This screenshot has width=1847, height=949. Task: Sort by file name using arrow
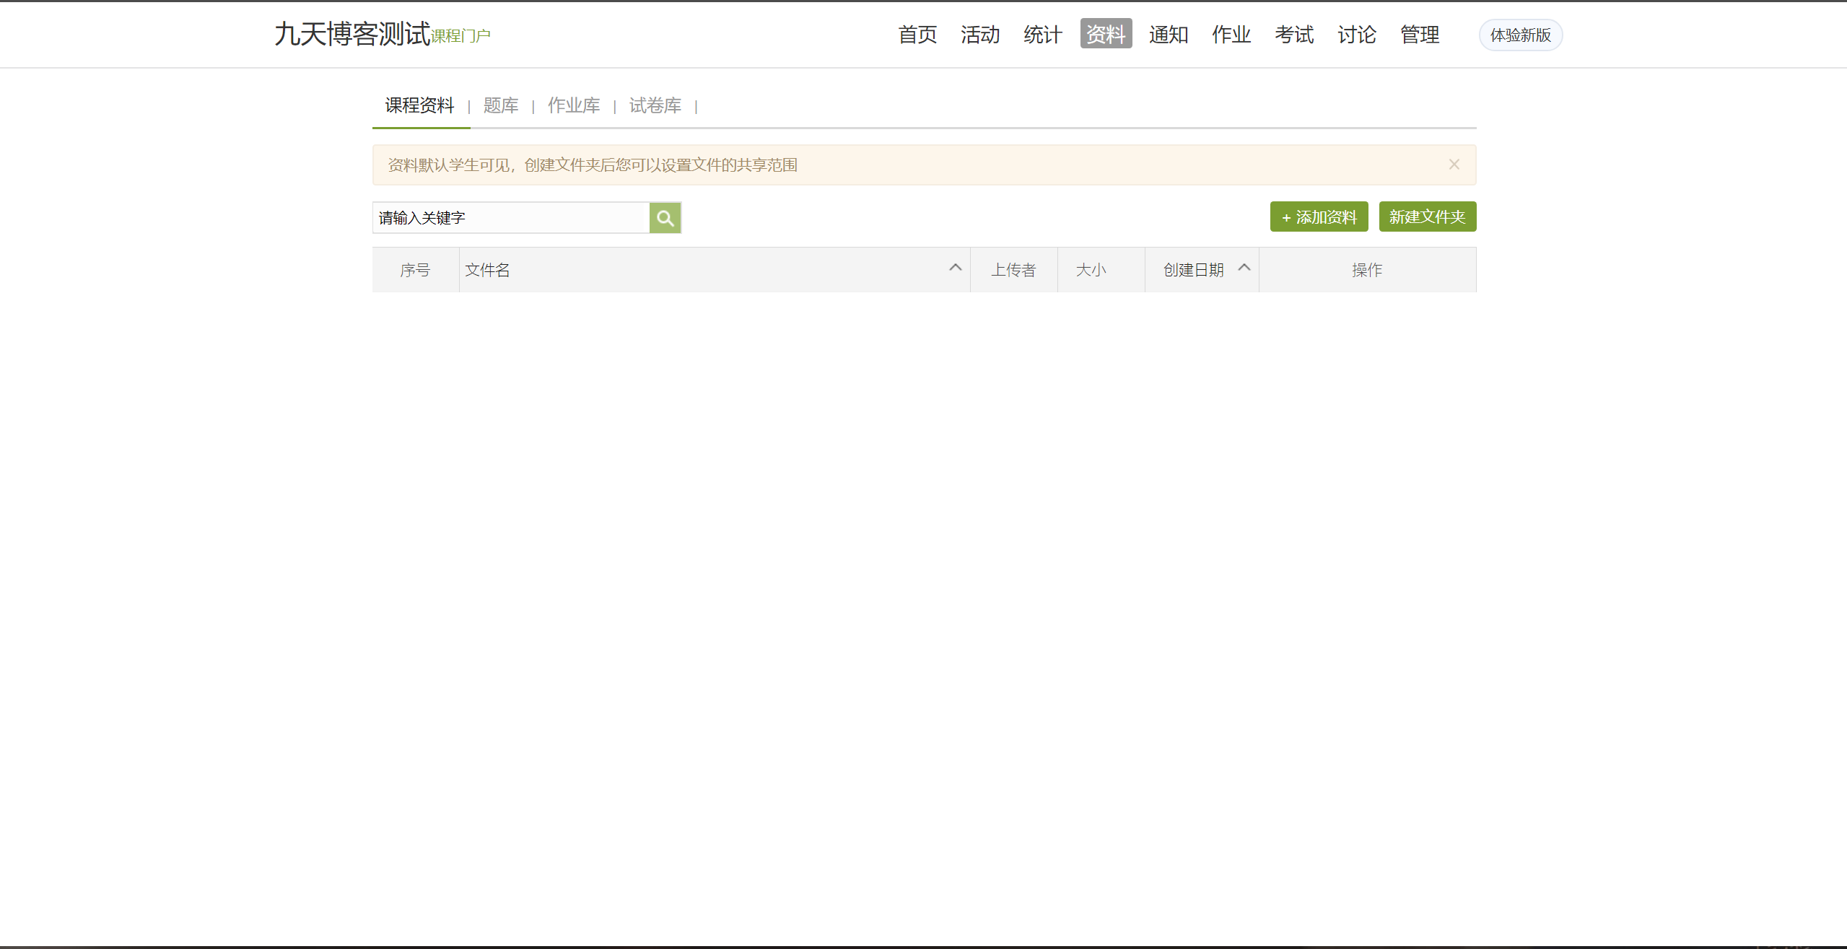coord(955,268)
